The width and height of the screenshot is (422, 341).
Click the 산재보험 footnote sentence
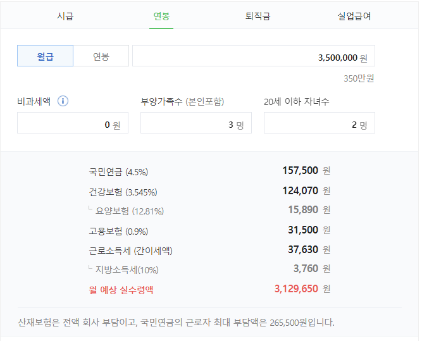click(176, 322)
